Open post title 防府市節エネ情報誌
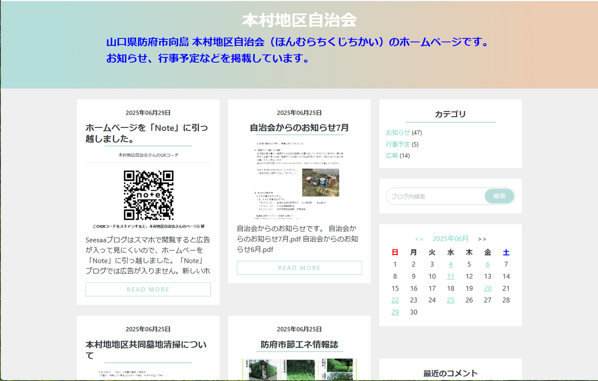The image size is (598, 381). (x=299, y=345)
